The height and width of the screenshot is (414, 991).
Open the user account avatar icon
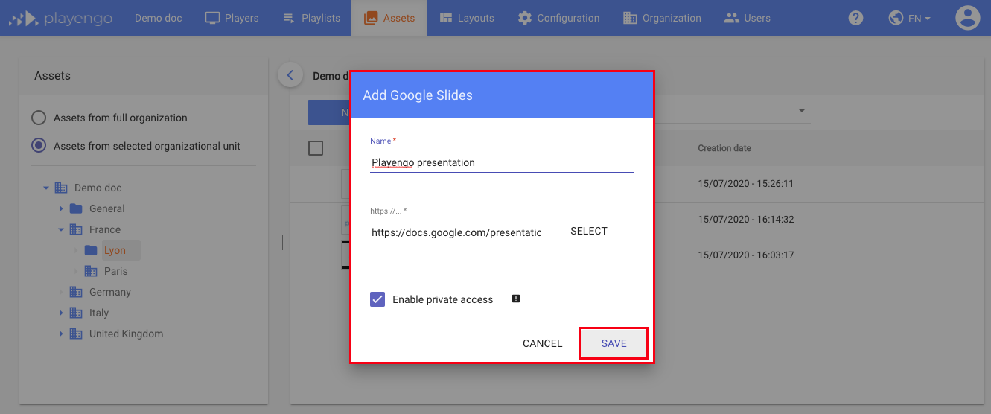tap(967, 18)
